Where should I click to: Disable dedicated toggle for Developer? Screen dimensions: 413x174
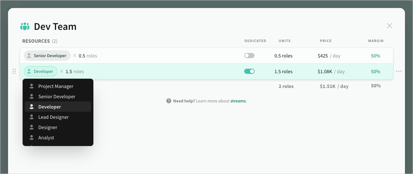(249, 71)
